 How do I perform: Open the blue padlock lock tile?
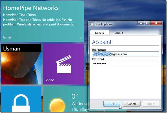(21, 99)
